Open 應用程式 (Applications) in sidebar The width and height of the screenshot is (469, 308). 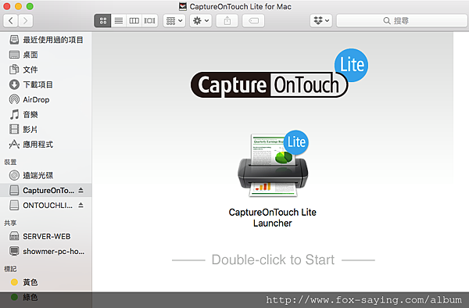(46, 145)
